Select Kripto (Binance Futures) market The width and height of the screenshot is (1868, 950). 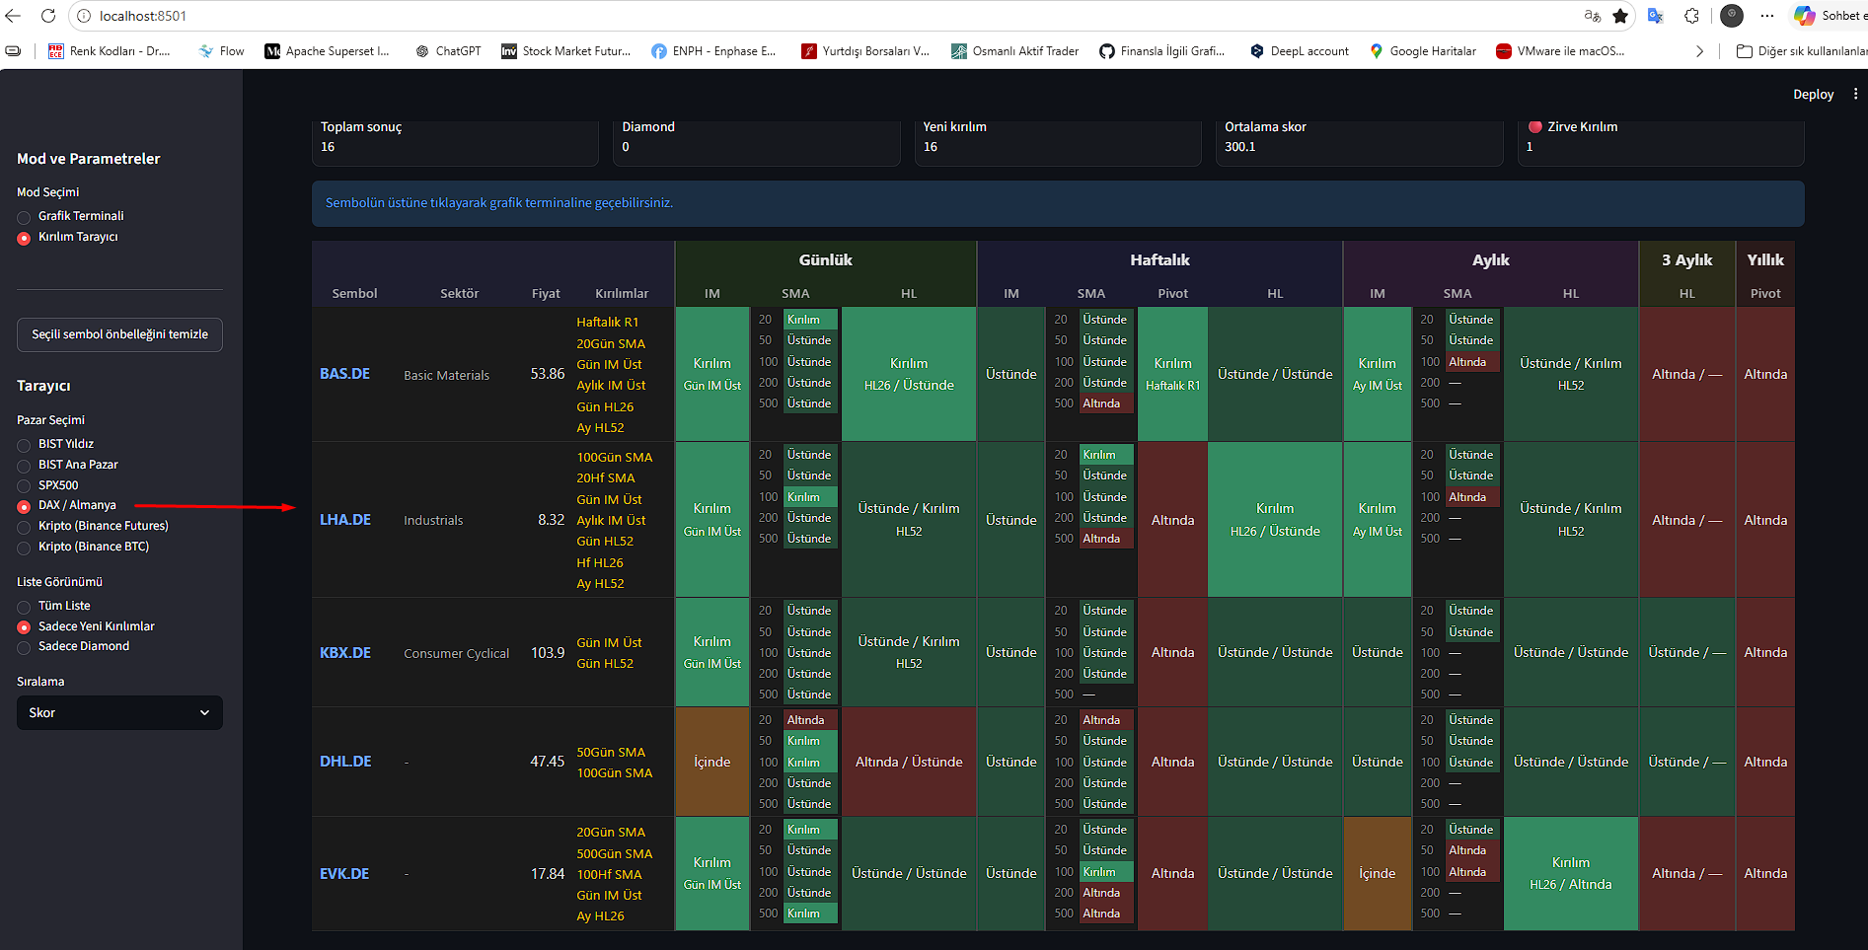(93, 526)
